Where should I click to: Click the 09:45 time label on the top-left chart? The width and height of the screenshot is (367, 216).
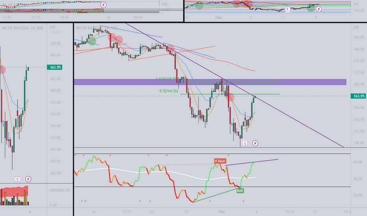coord(138,17)
